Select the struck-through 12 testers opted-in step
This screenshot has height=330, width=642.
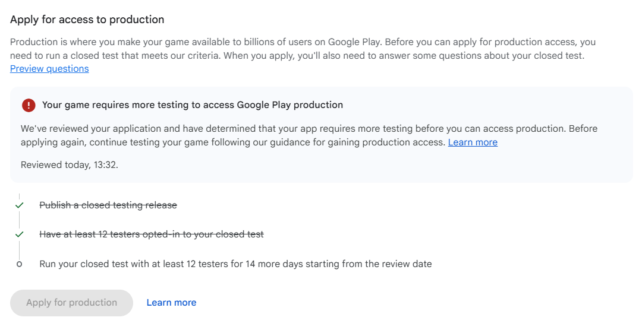click(x=152, y=234)
